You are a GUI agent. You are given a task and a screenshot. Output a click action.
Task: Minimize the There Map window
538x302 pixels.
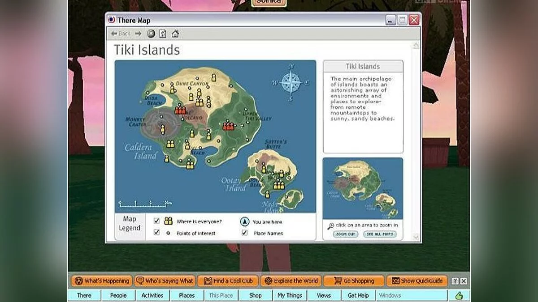coord(391,20)
